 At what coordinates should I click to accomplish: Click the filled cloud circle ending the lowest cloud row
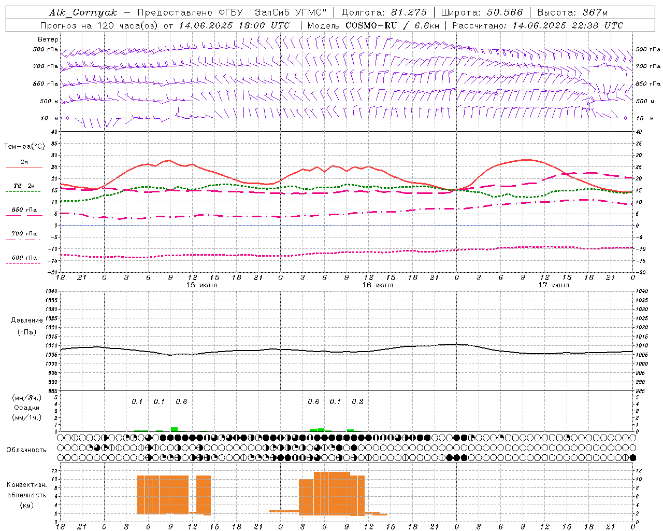[633, 457]
